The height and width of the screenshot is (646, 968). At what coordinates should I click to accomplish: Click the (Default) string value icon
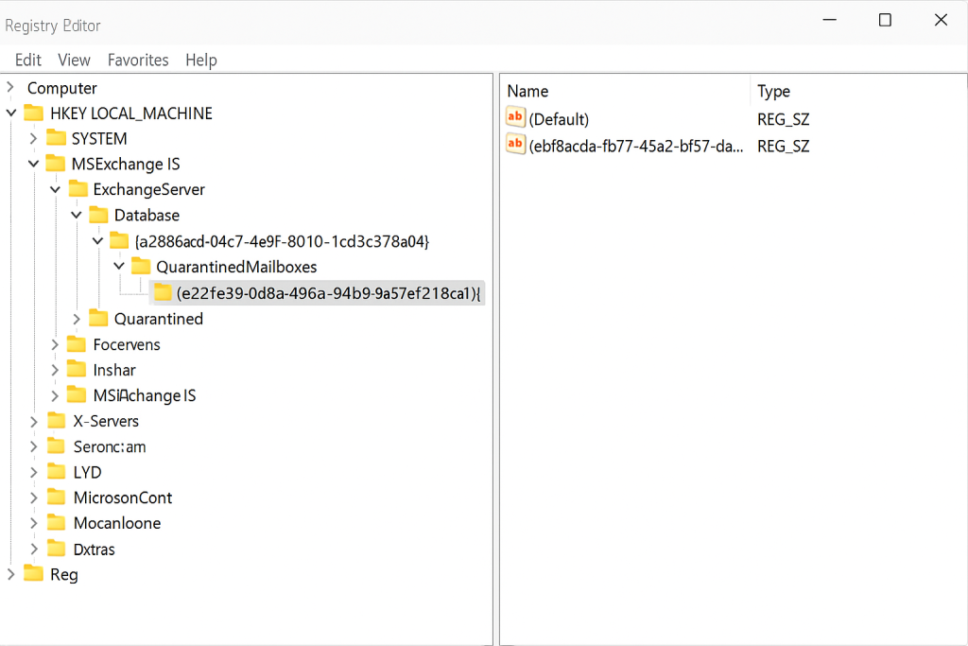(515, 119)
